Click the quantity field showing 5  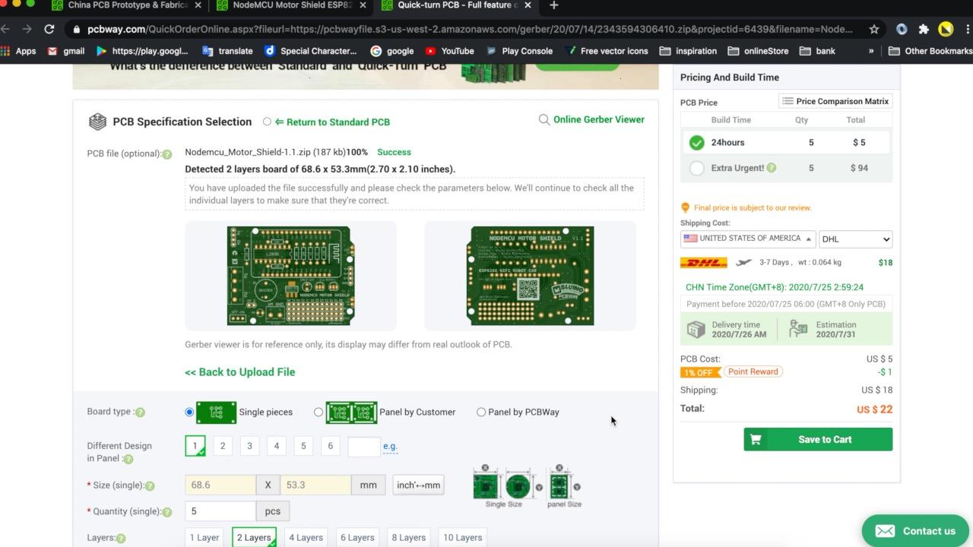[220, 511]
